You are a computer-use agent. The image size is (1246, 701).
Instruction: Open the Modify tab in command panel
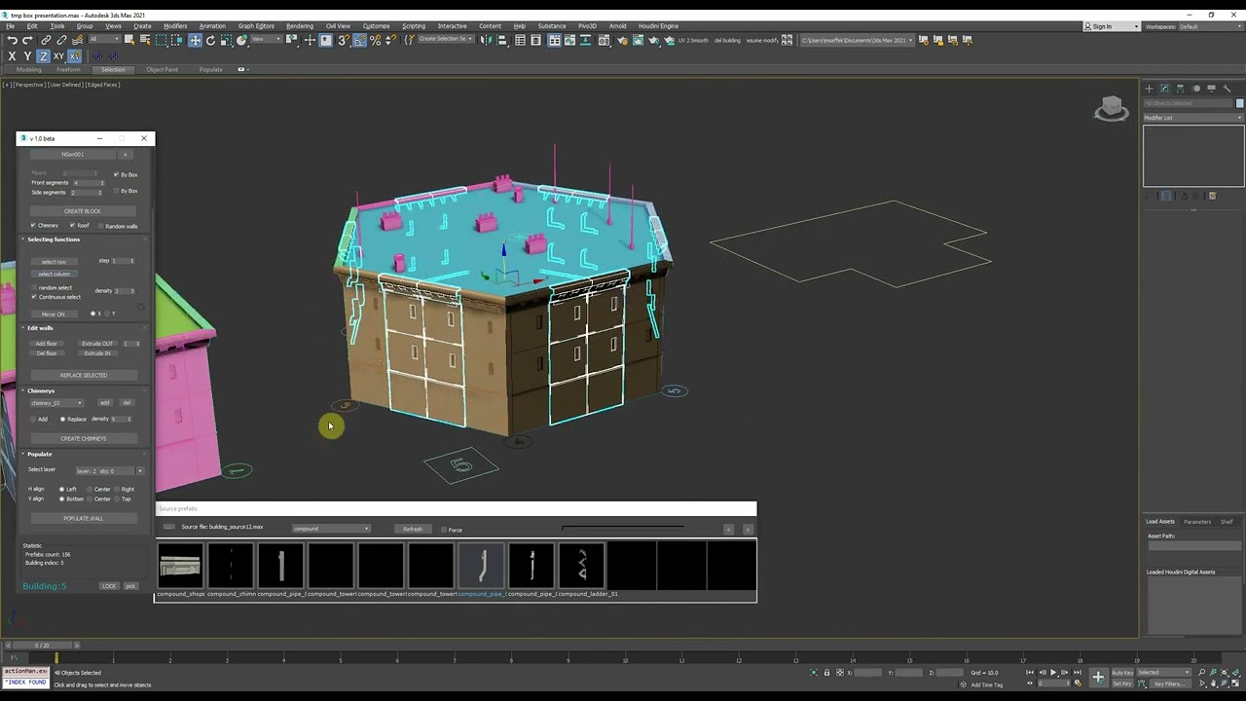point(1164,89)
